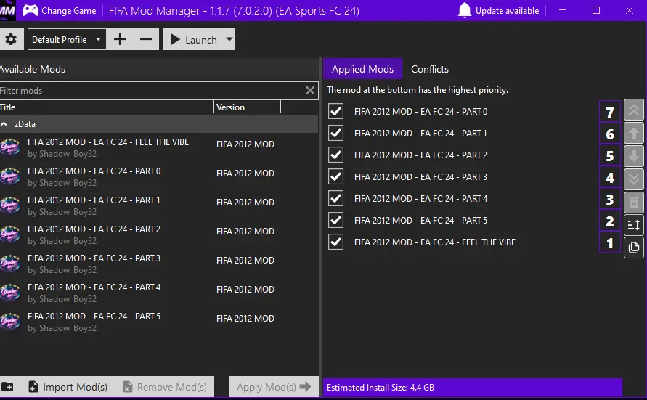Click the add folder icon at bottom left

(7, 387)
